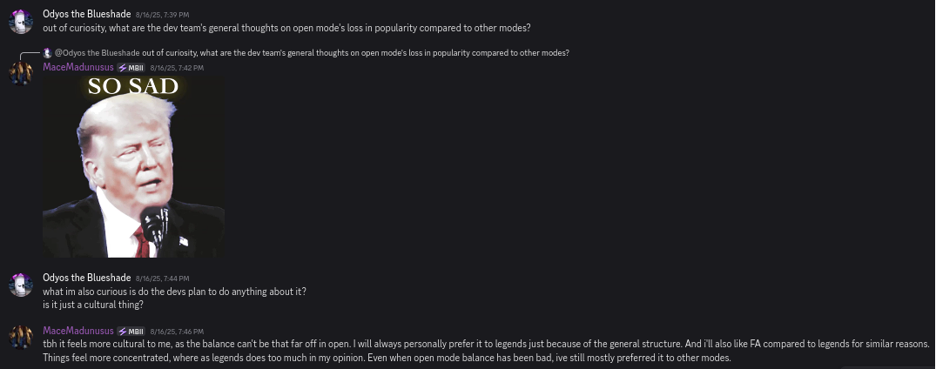This screenshot has height=369, width=936.
Task: Click Odyos the Blueshade username at 7:44 PM
Action: click(x=86, y=278)
